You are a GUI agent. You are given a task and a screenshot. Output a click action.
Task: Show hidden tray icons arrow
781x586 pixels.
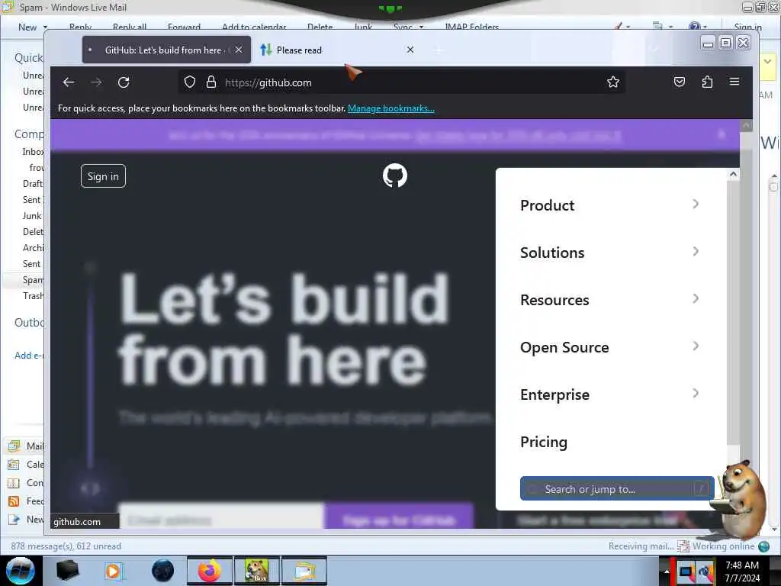[667, 572]
